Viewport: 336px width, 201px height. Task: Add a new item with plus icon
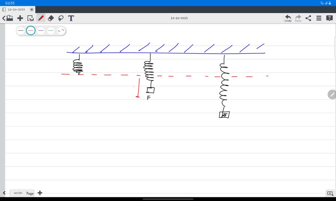coord(20,18)
